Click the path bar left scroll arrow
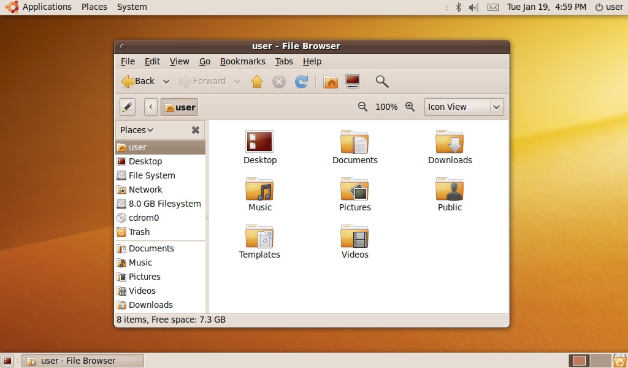The image size is (628, 368). [151, 107]
